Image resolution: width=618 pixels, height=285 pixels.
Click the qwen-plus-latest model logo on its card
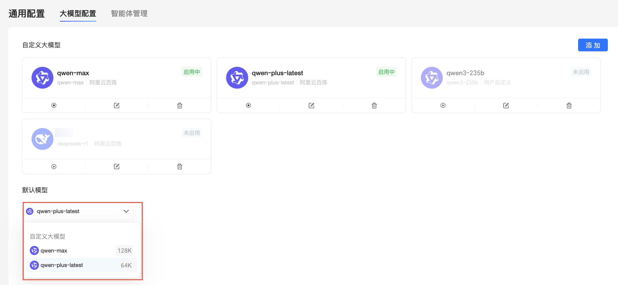237,78
